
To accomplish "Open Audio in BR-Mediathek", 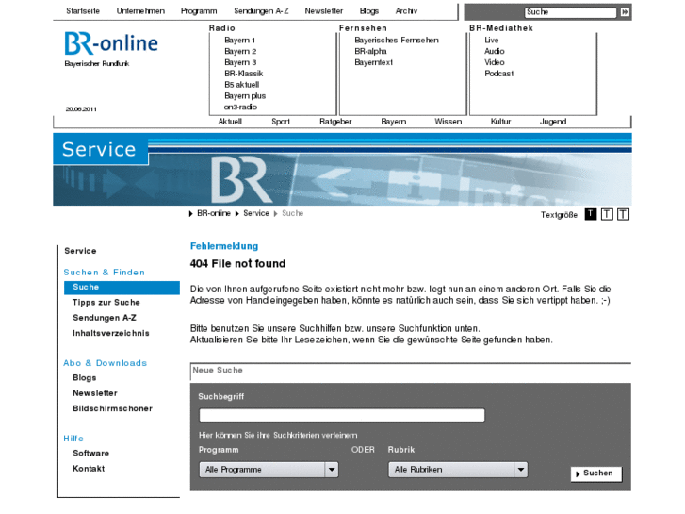I will 494,51.
